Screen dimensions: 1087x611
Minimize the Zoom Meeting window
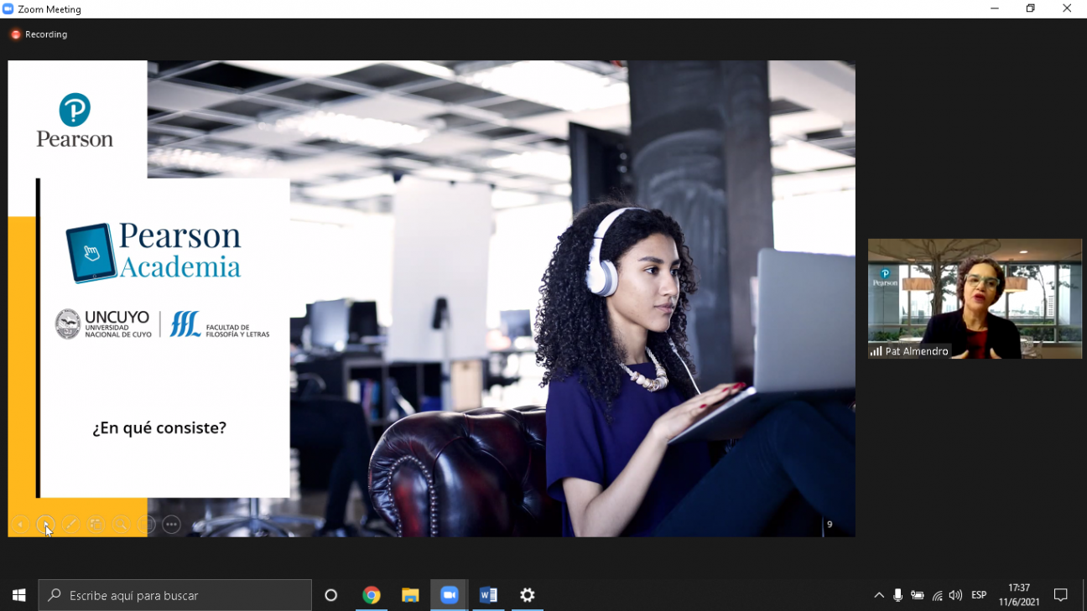pos(995,9)
